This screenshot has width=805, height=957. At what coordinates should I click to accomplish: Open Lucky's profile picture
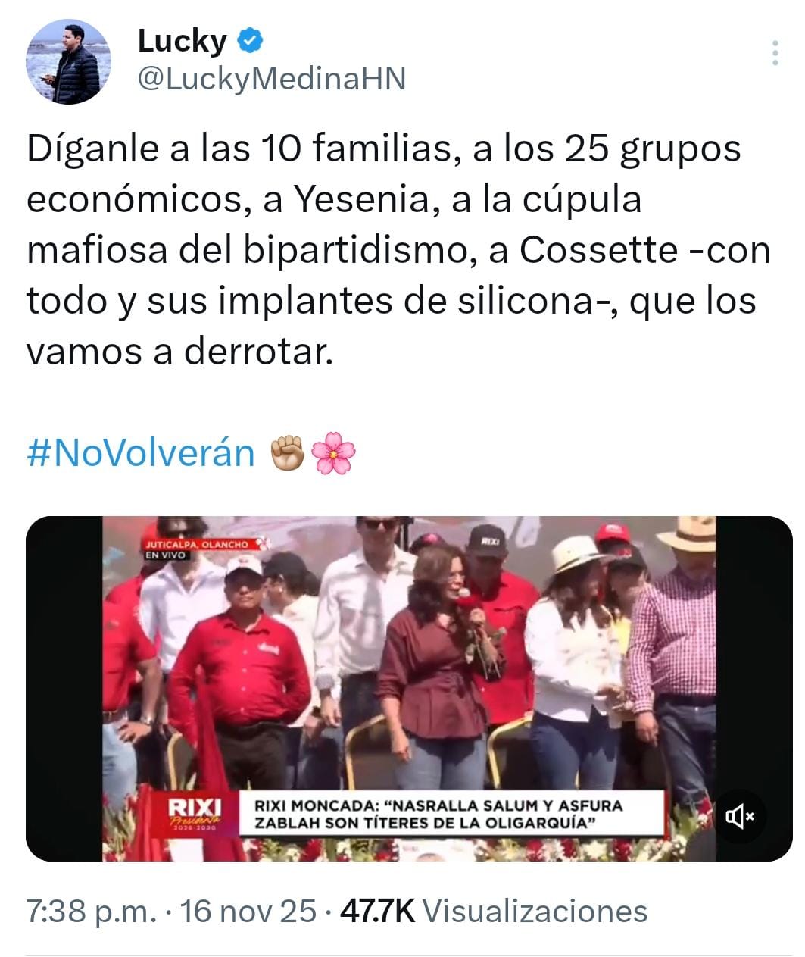tap(69, 63)
